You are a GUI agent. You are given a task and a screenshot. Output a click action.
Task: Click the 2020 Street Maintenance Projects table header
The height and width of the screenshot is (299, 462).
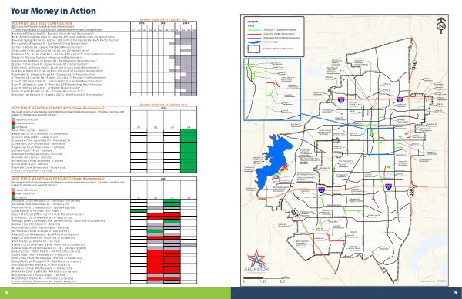click(59, 108)
